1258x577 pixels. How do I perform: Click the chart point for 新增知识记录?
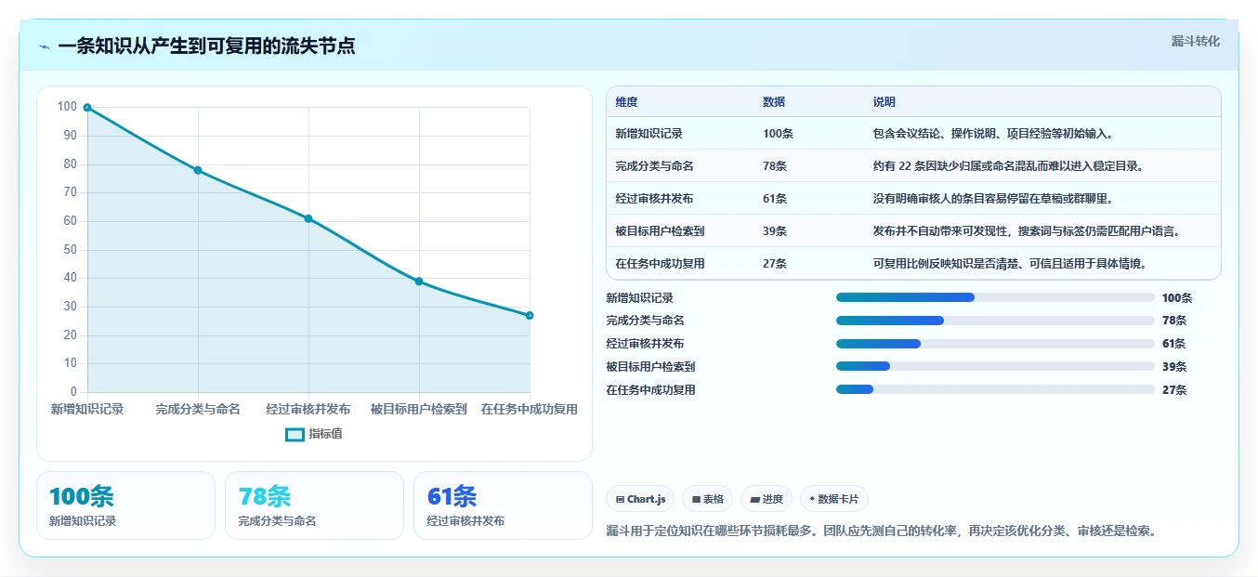[87, 108]
